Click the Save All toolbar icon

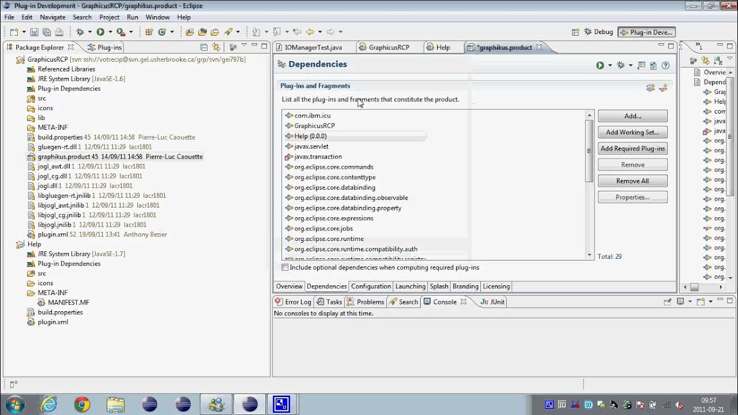pos(47,32)
